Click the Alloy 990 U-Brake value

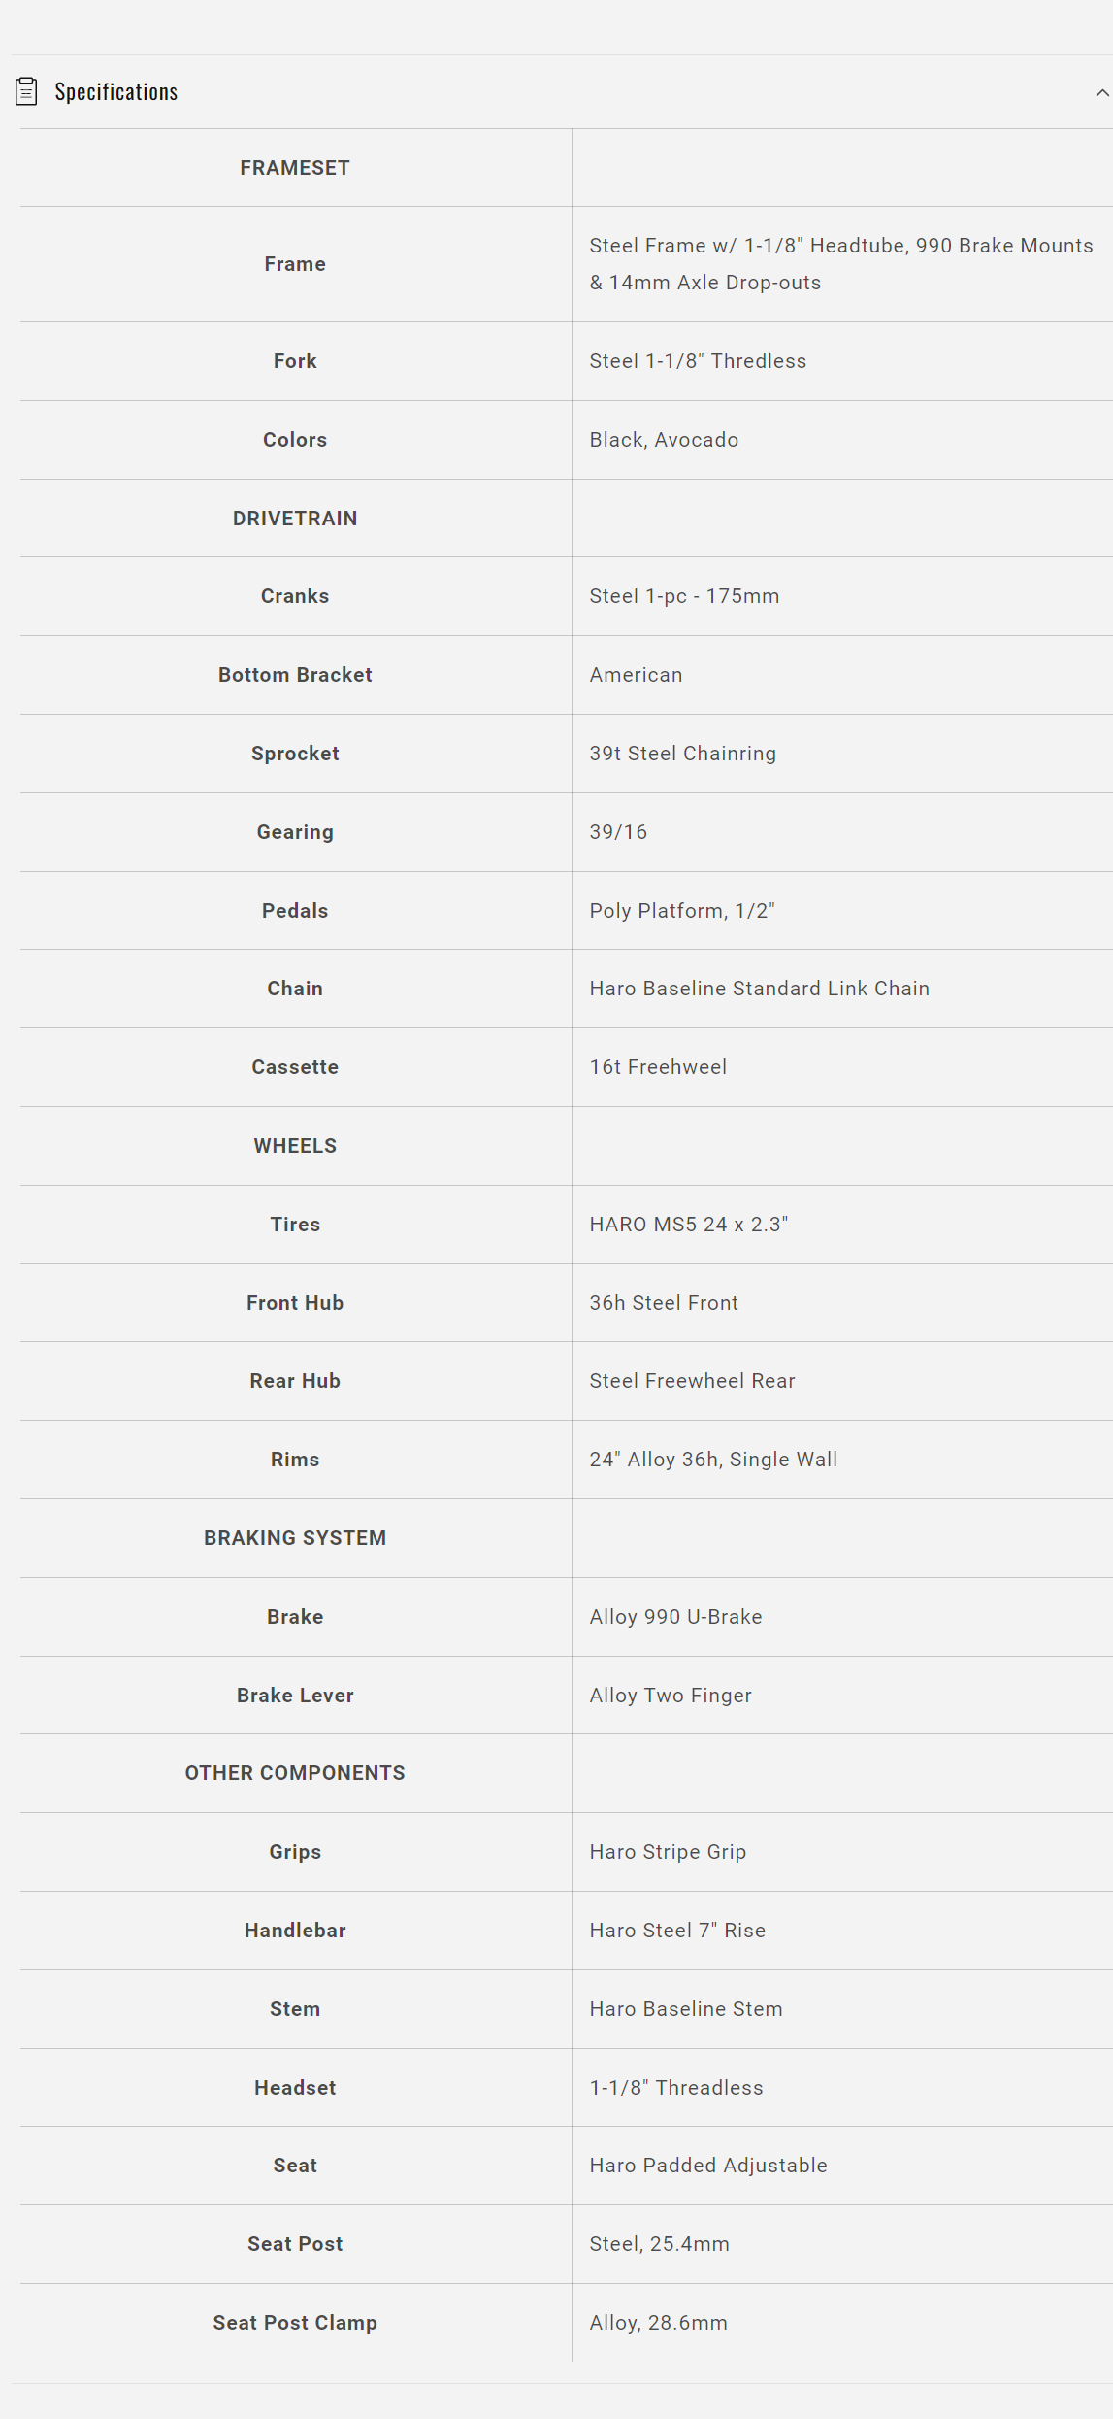coord(675,1617)
